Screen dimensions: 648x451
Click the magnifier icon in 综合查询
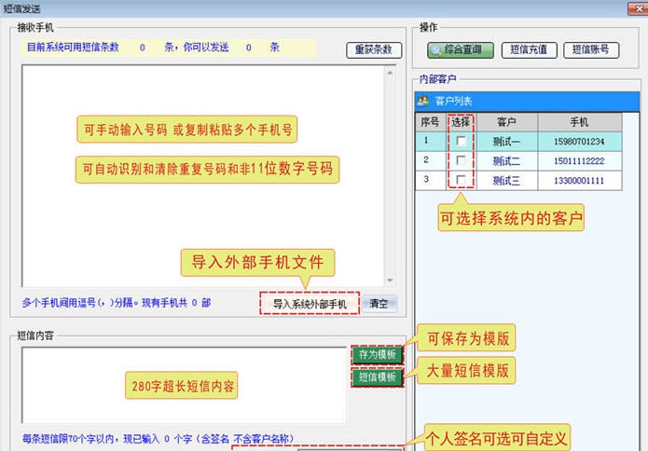point(436,50)
